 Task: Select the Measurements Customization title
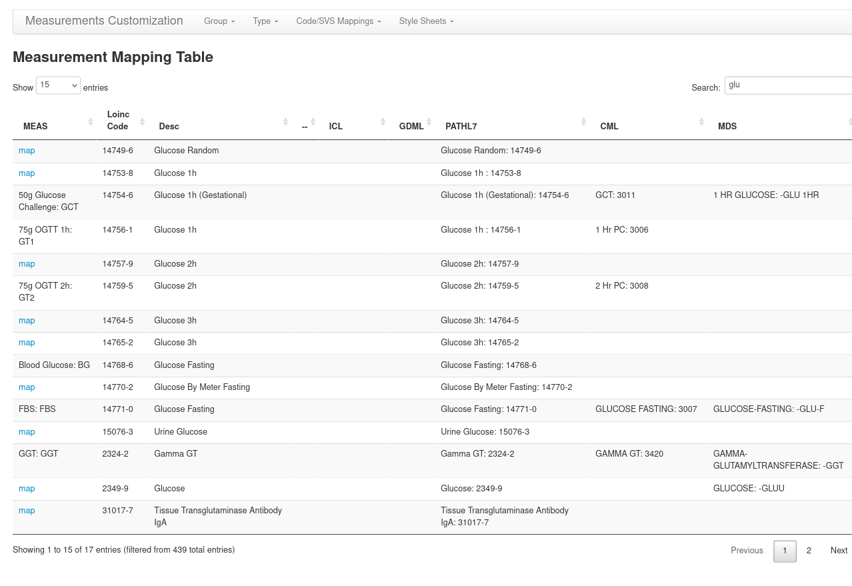(x=104, y=21)
